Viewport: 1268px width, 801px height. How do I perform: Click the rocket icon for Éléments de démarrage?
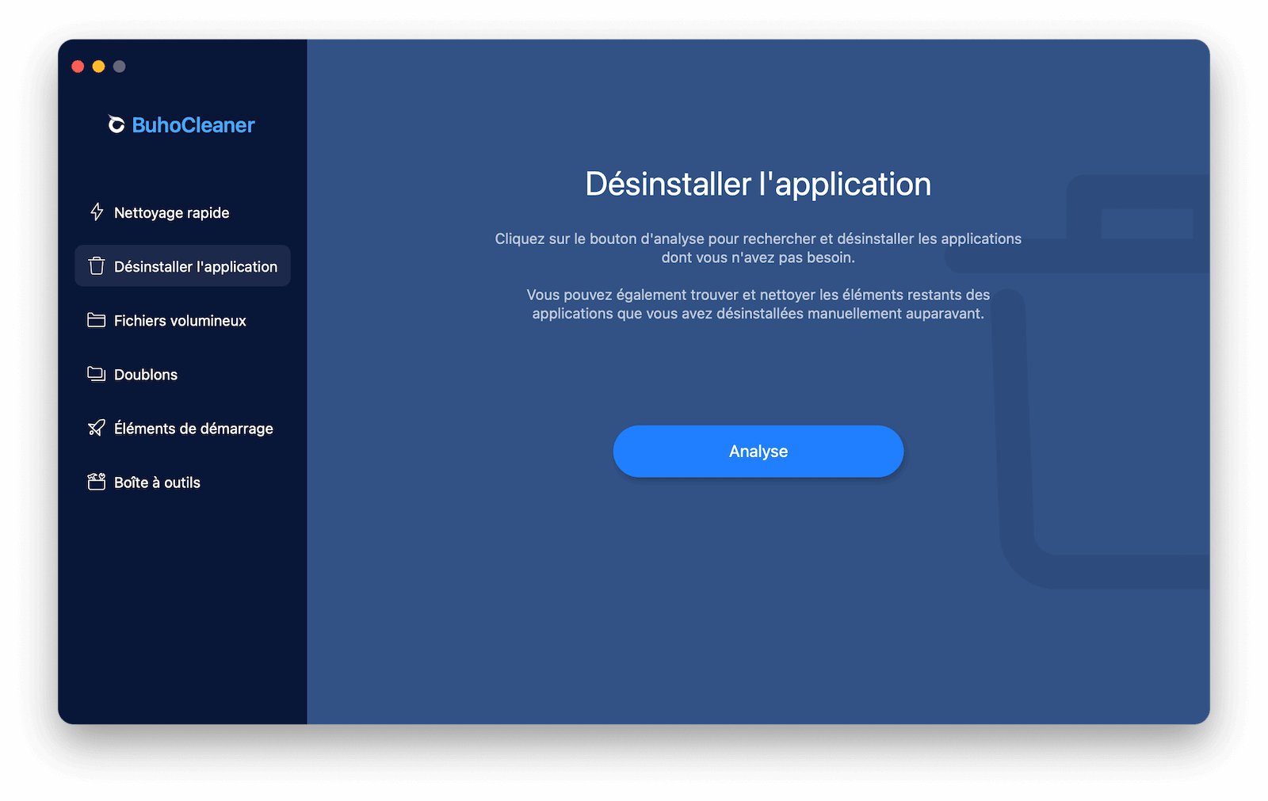pyautogui.click(x=97, y=428)
